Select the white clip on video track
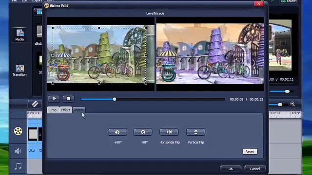312x175 pixels. (x=33, y=134)
